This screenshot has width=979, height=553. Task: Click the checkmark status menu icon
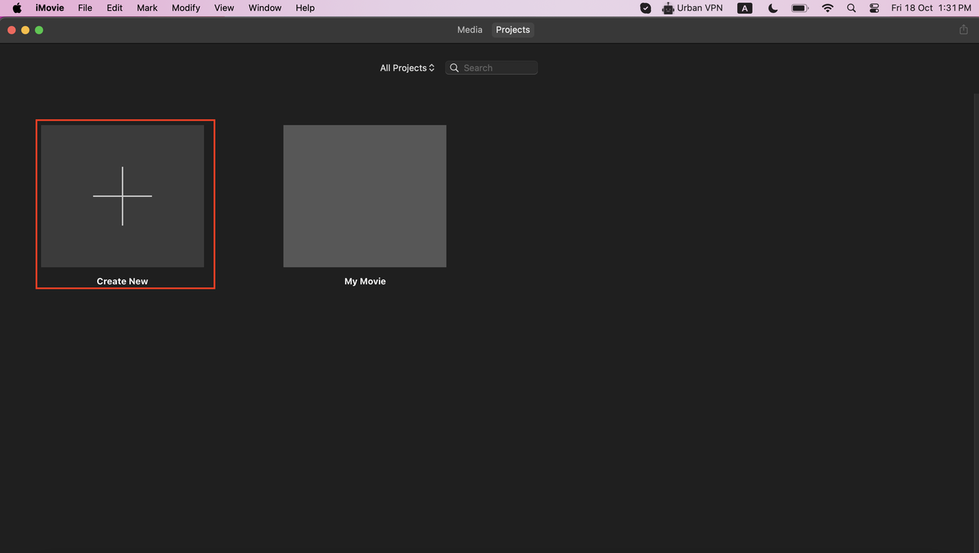(x=645, y=8)
